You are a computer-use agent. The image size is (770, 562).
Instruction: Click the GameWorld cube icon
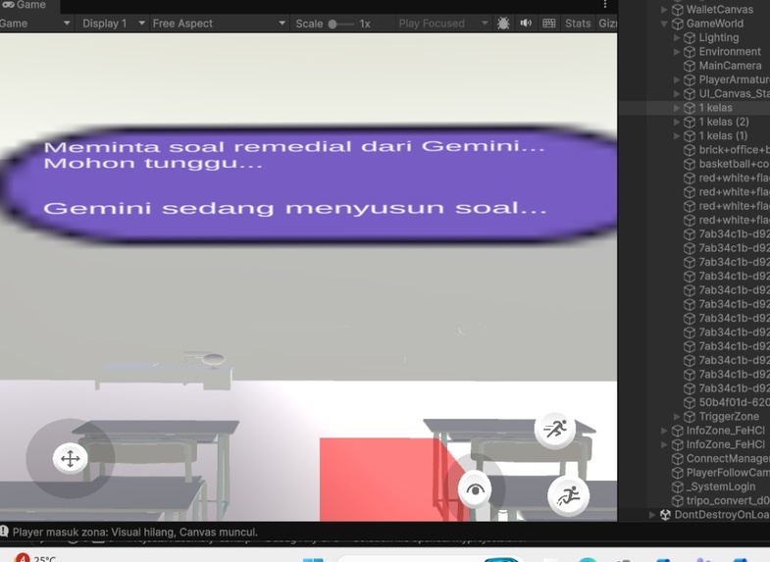[x=678, y=24]
